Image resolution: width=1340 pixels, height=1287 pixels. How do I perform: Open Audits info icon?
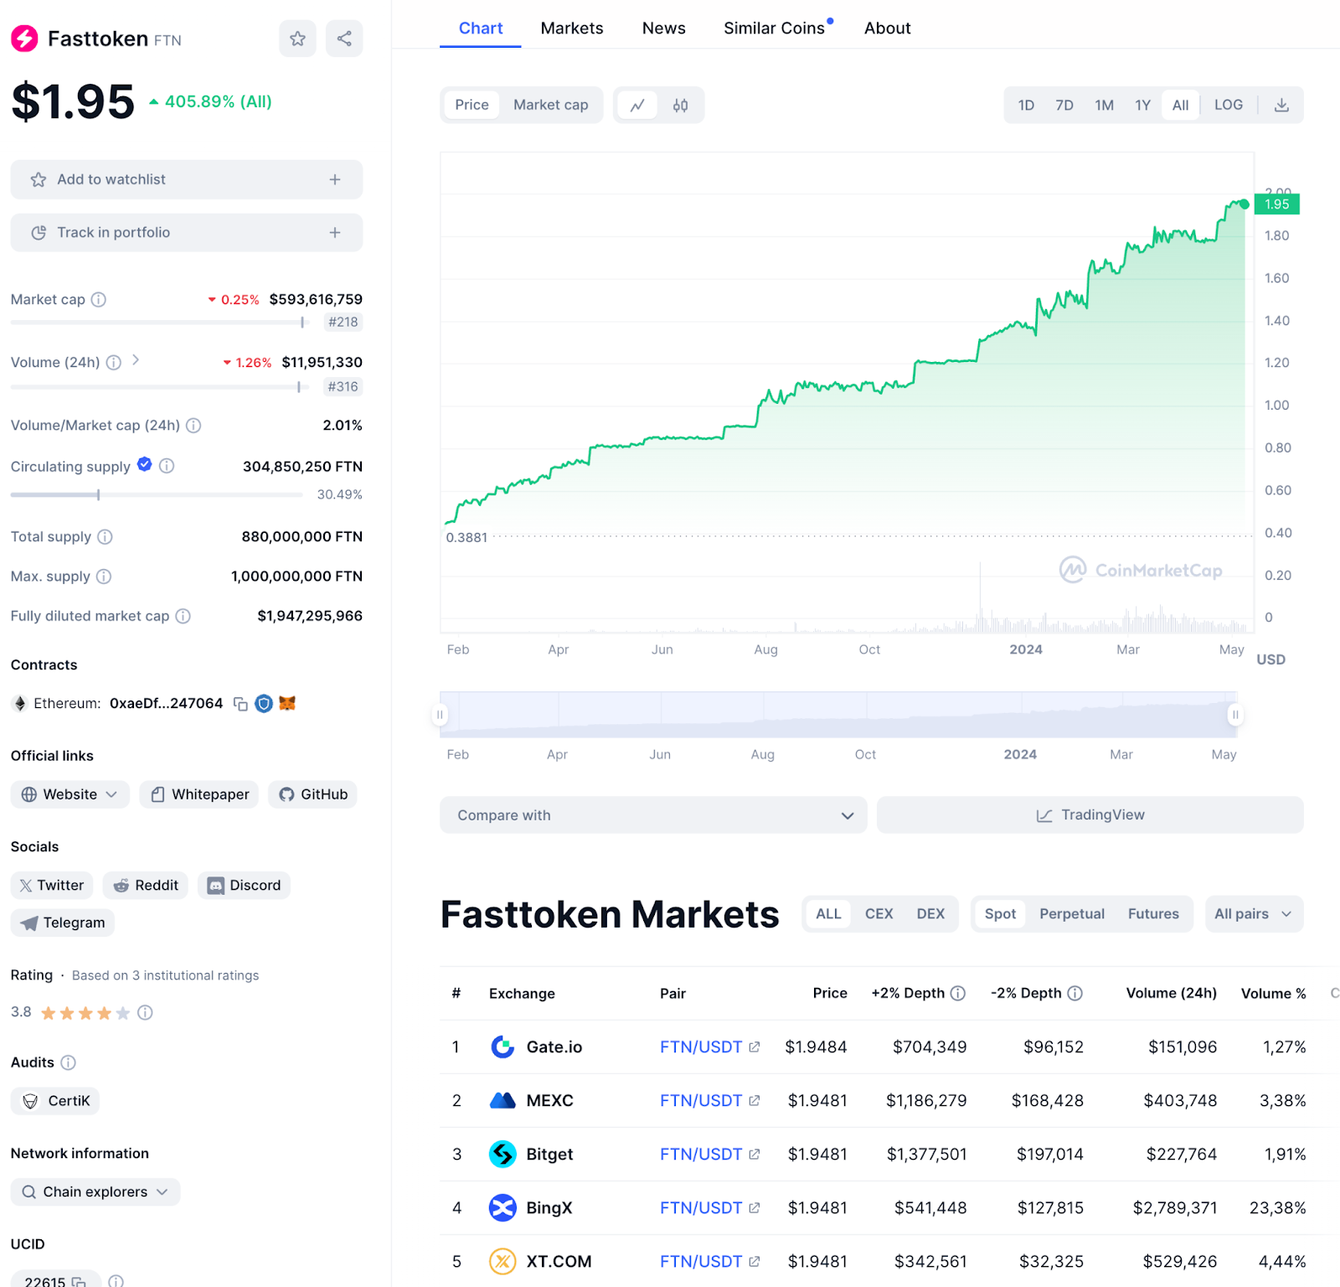[x=69, y=1062]
